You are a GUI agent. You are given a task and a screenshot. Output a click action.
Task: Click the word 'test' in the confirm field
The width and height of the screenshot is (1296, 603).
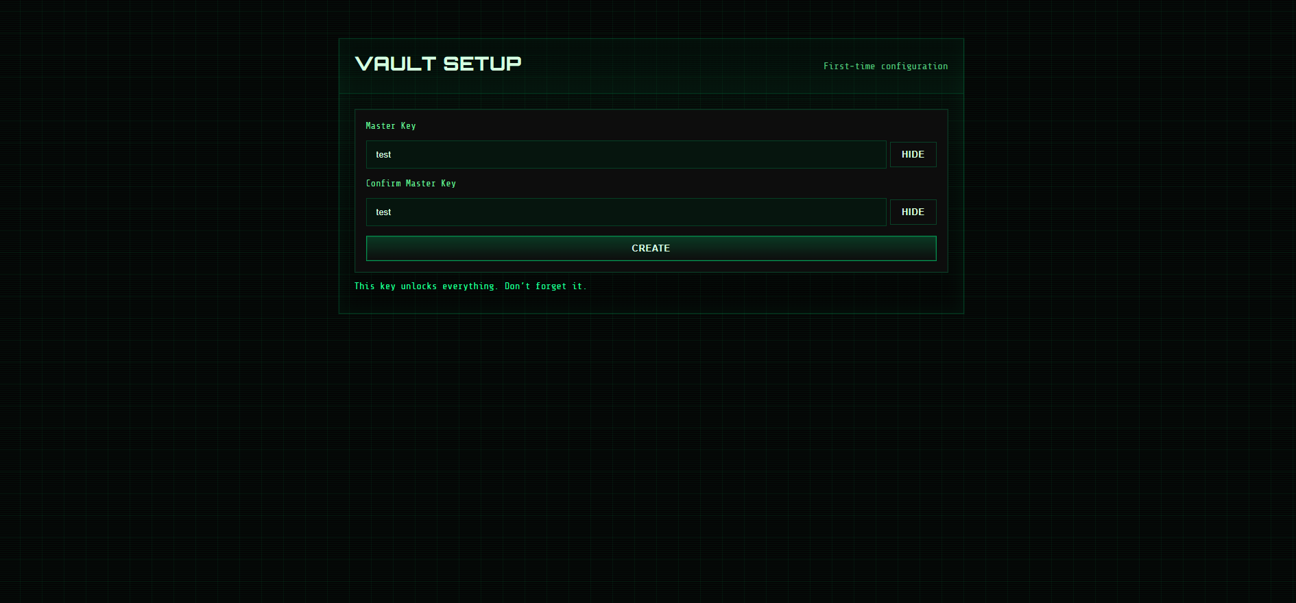click(383, 212)
